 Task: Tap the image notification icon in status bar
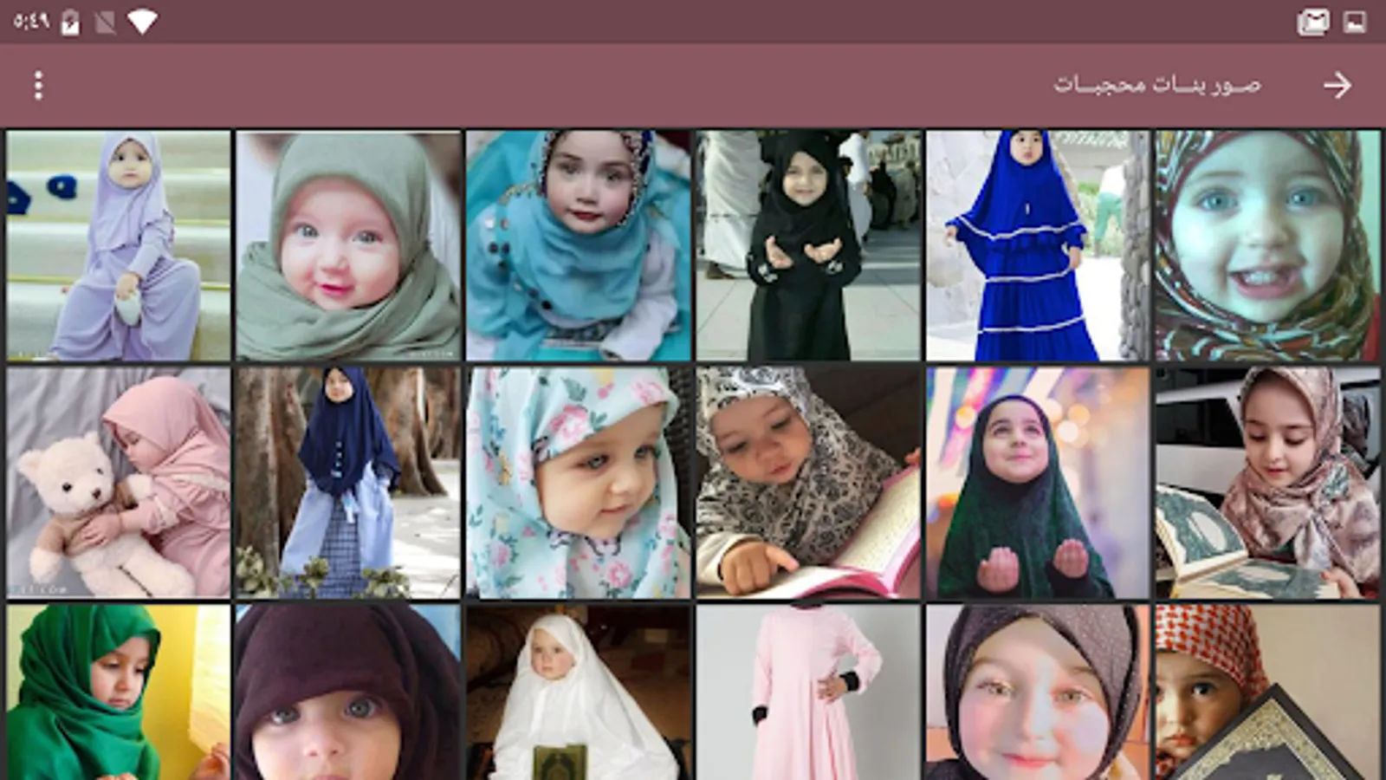tap(1355, 22)
